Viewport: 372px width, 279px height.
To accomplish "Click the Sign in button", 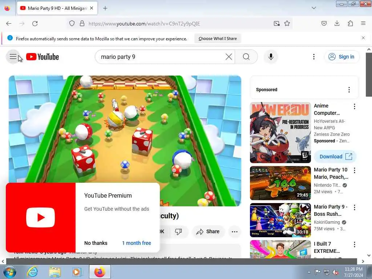I will click(342, 57).
